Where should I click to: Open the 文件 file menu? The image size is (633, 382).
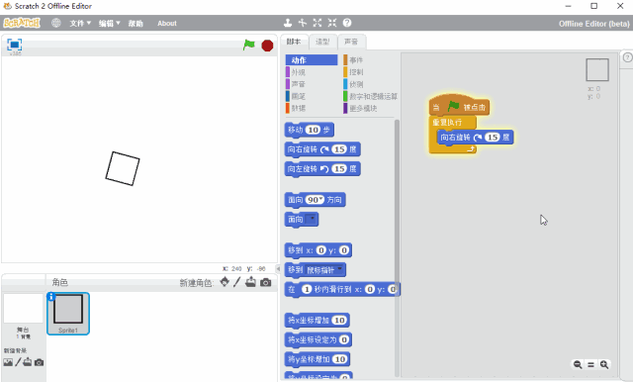pos(80,24)
